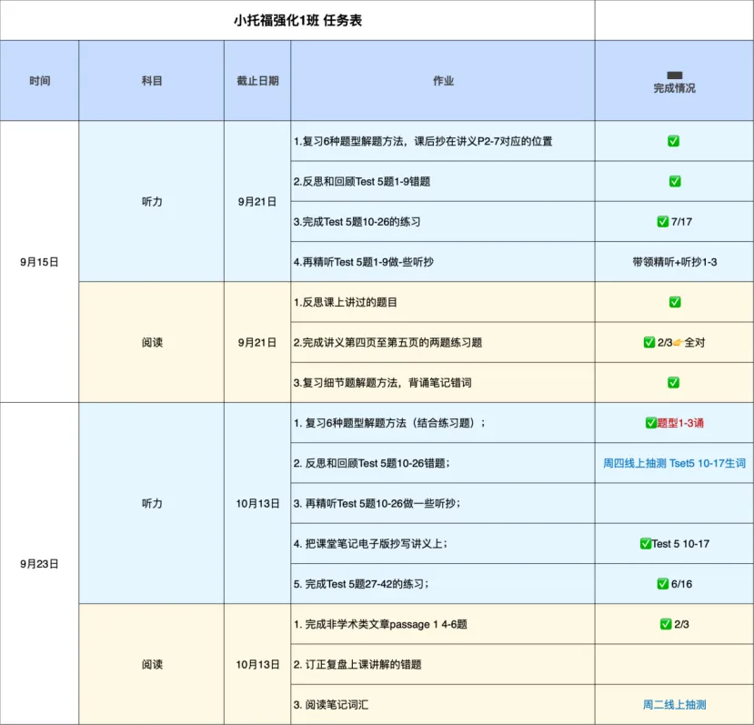Image resolution: width=754 pixels, height=725 pixels.
Task: Click the pointing-hand emoji before 全对
Action: (x=678, y=343)
